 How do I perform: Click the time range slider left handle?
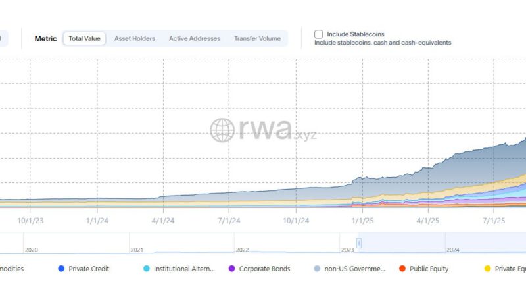point(358,243)
